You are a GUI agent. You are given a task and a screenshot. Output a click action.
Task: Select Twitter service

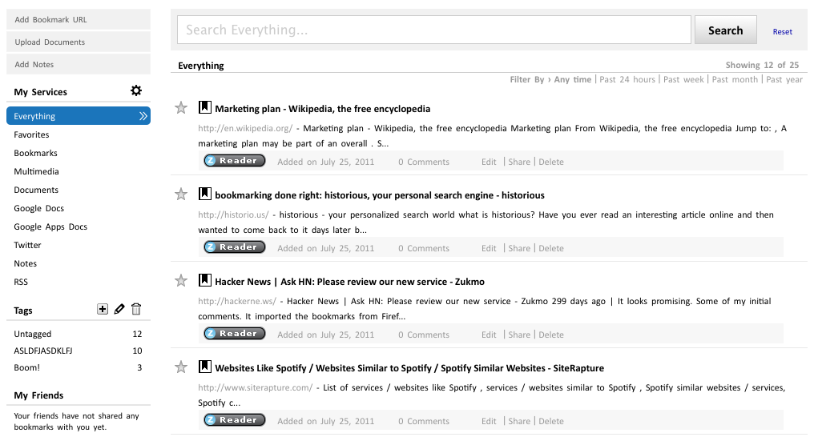[27, 246]
